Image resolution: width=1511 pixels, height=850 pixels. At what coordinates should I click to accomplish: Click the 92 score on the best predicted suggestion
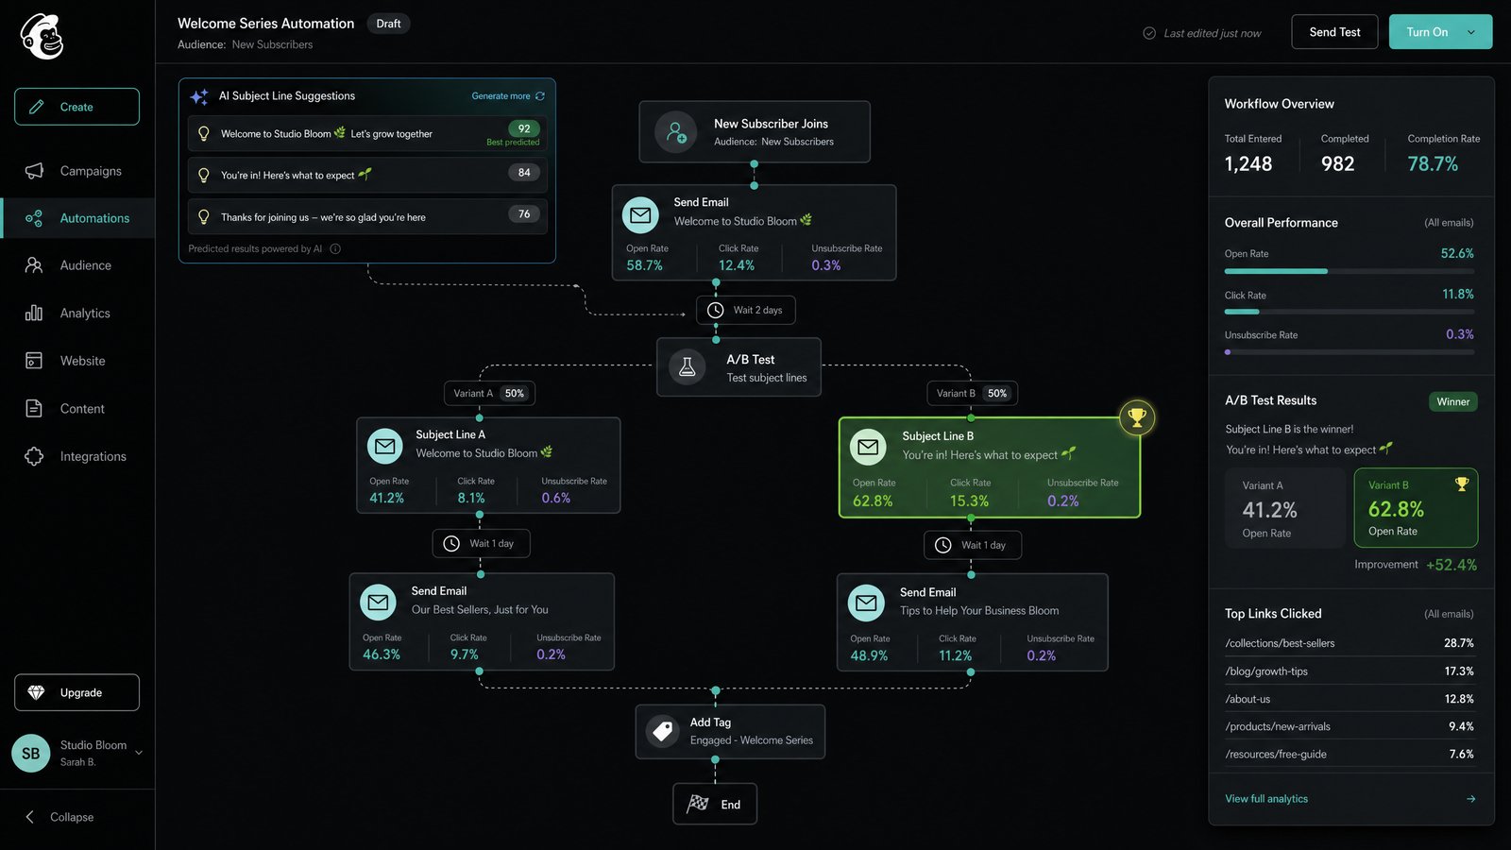[524, 128]
